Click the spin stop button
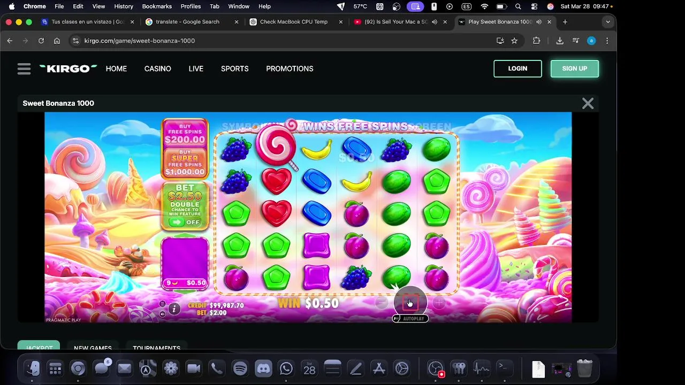The width and height of the screenshot is (685, 385). point(409,303)
